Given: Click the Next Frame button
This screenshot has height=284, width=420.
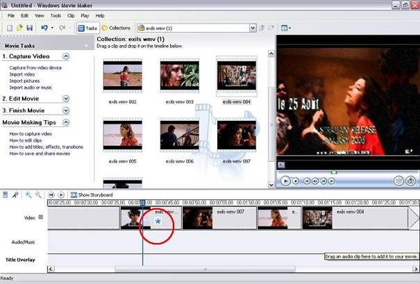Looking at the screenshot, I should 324,181.
